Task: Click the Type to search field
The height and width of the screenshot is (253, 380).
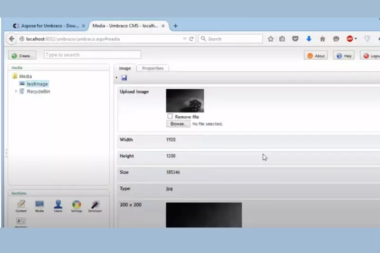Action: 92,55
